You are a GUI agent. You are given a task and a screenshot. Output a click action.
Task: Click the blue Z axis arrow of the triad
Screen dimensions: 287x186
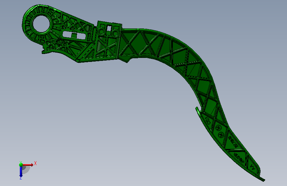[x=21, y=172]
